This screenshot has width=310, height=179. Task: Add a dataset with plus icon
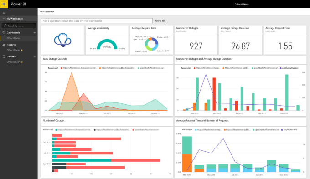(x=35, y=56)
